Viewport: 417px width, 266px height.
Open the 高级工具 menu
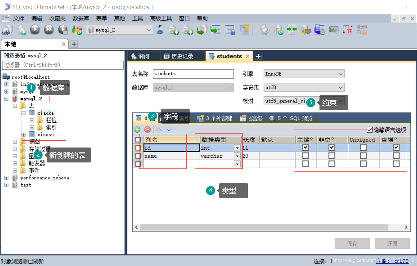coord(161,19)
